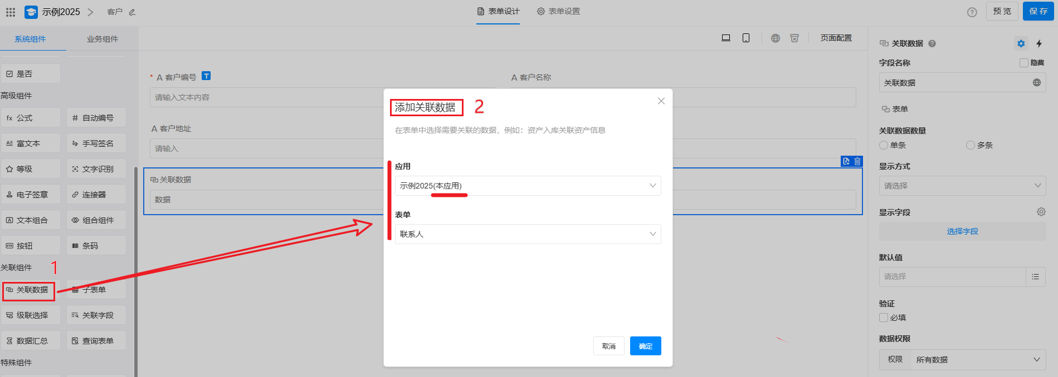
Task: Select the 单条 radio option
Action: (x=884, y=145)
